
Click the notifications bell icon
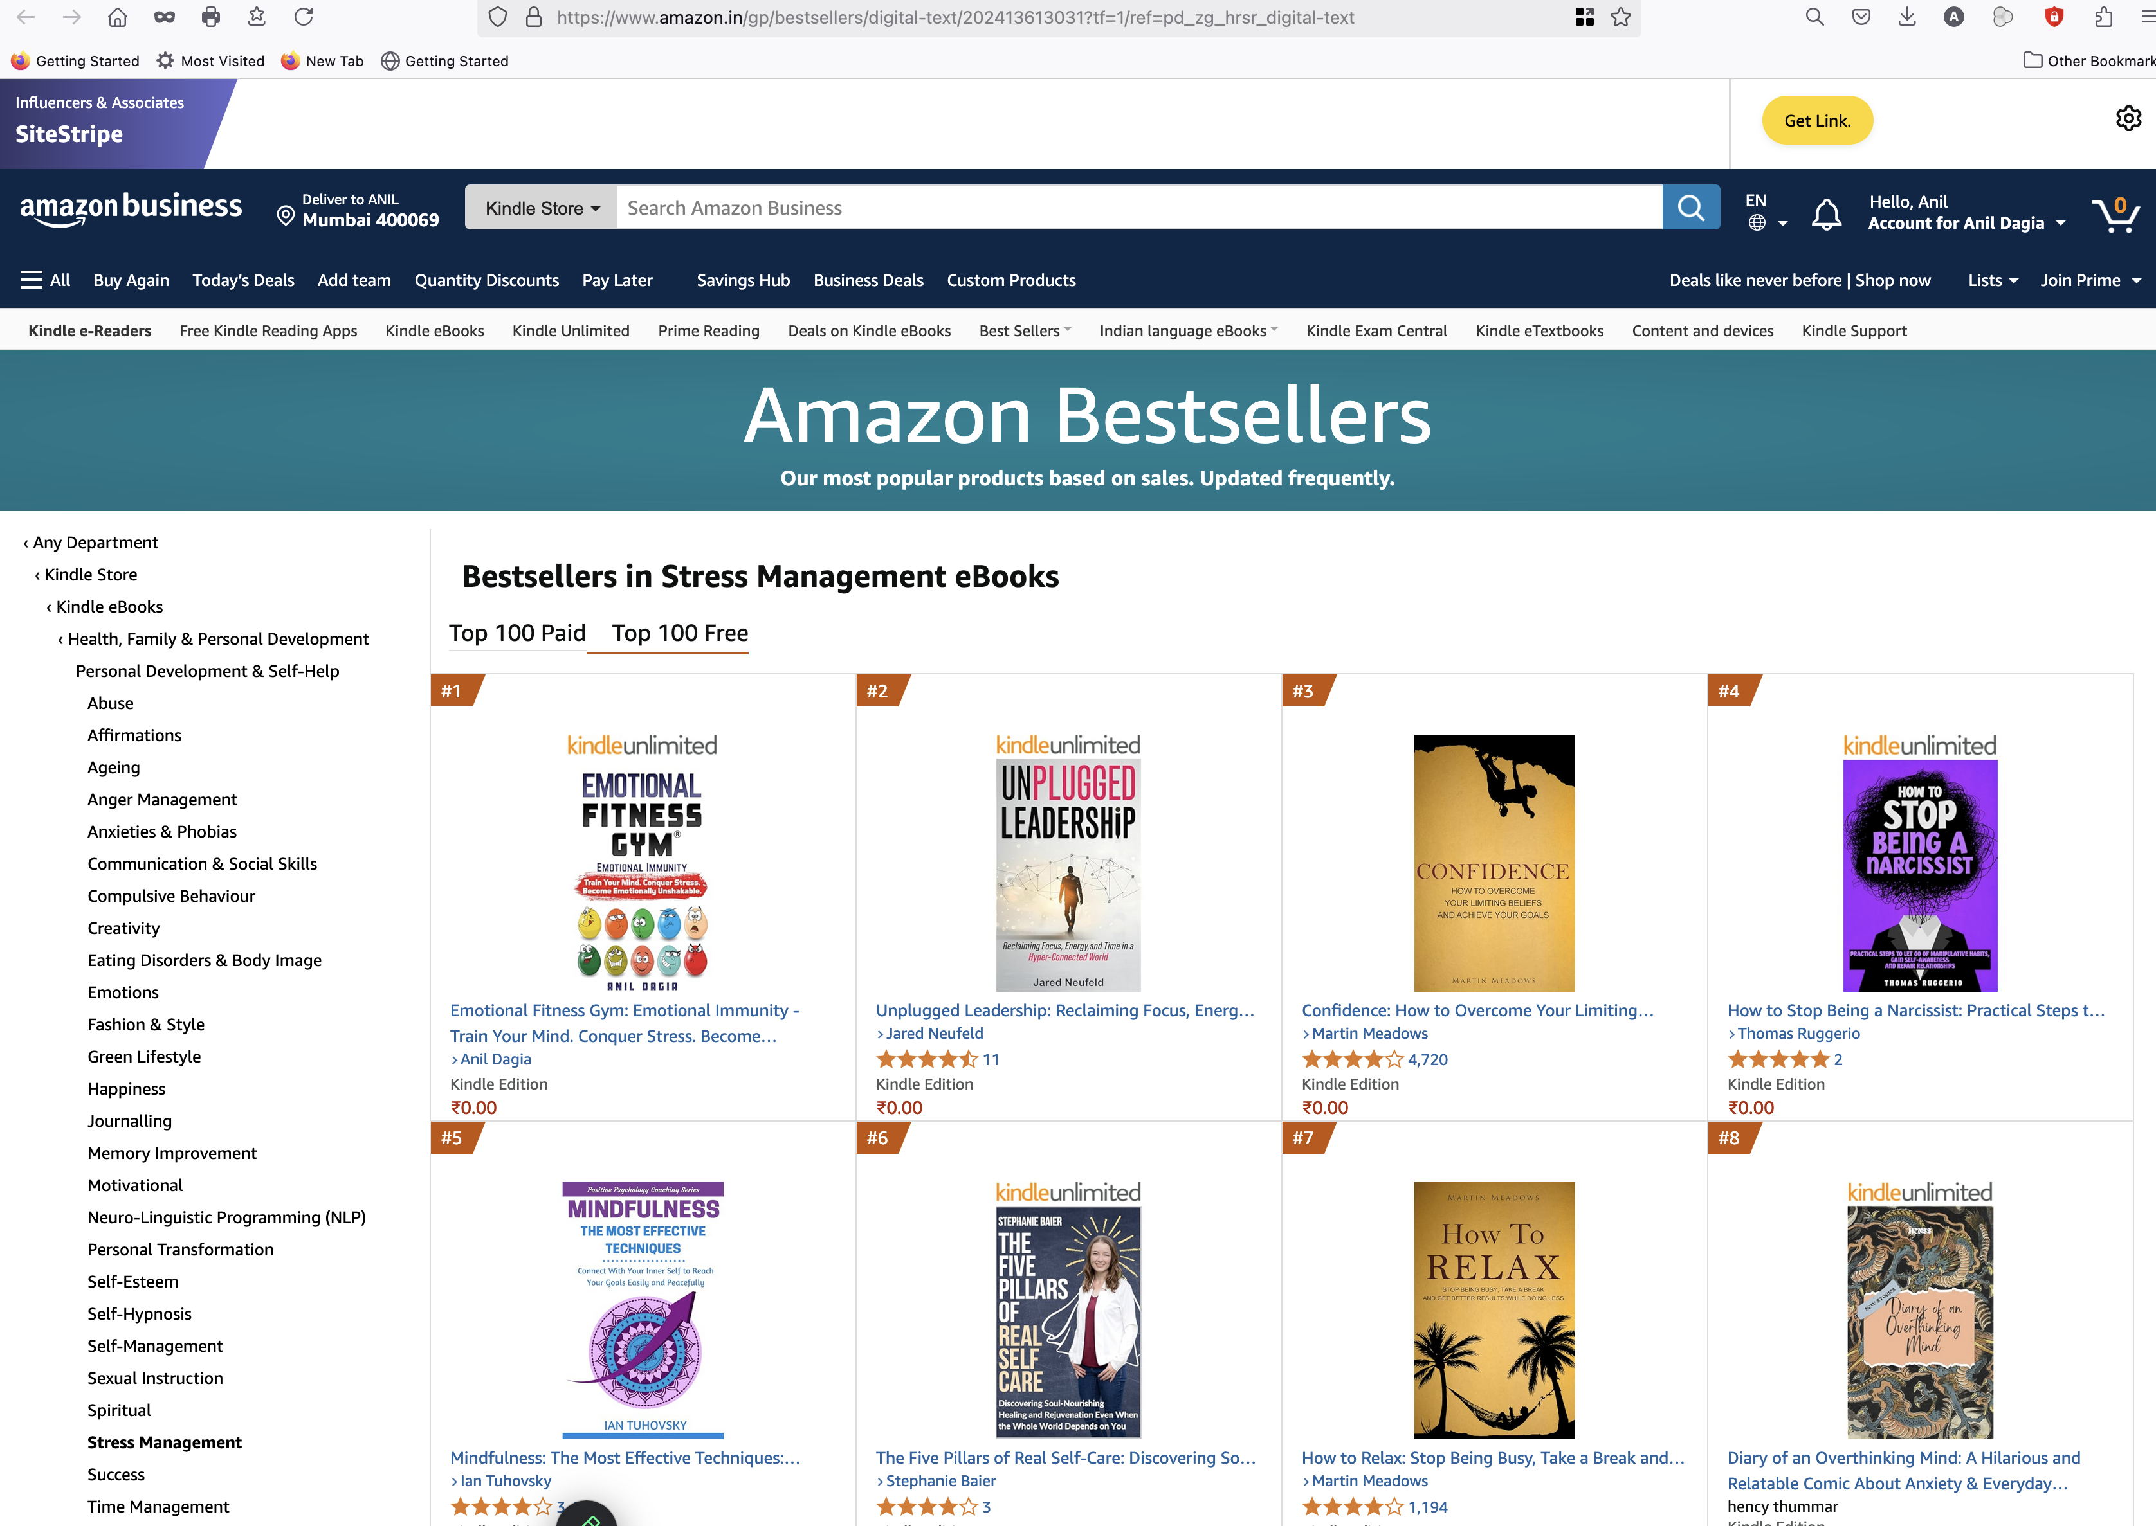(1826, 213)
